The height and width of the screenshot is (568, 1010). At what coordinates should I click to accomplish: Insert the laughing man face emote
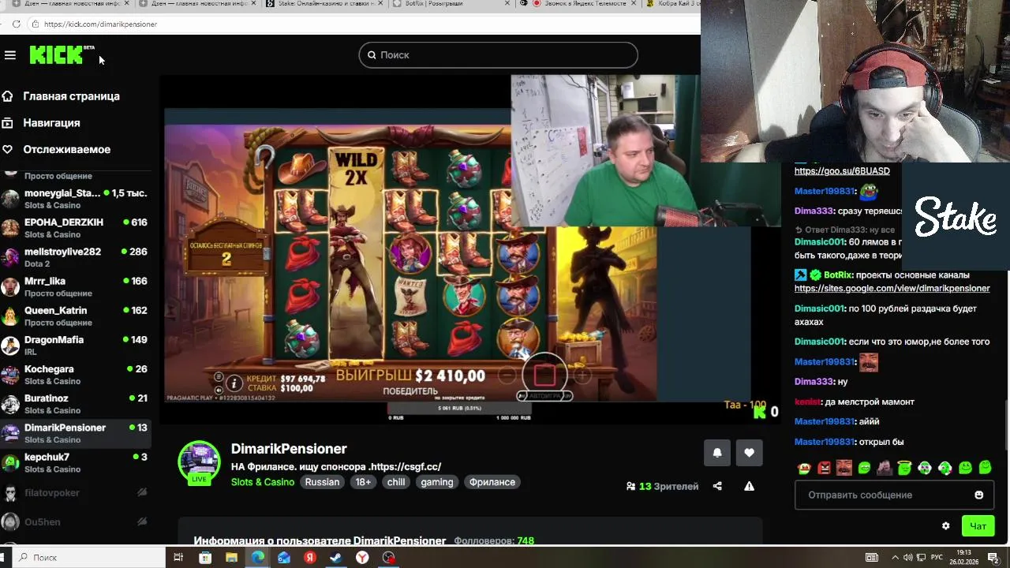(844, 468)
